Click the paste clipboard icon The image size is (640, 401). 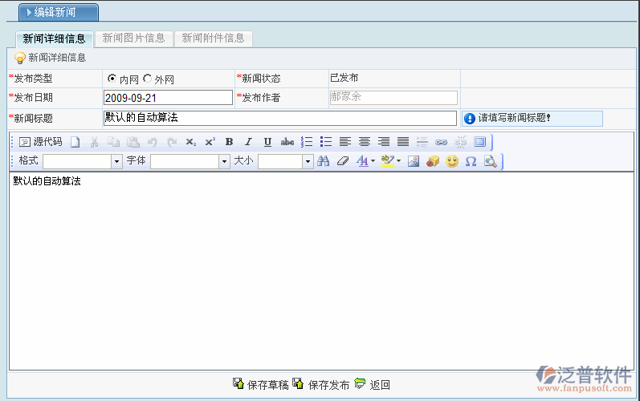(x=132, y=142)
